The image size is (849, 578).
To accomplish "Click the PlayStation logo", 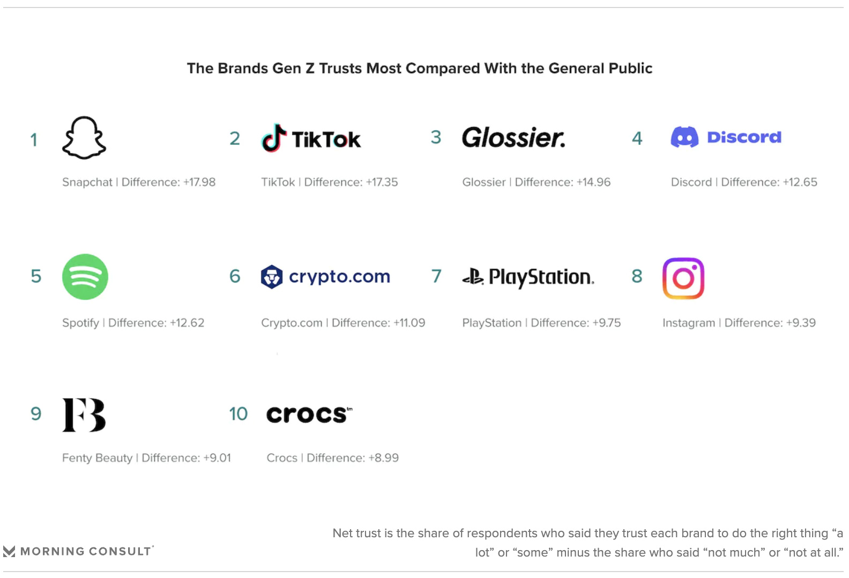I will tap(528, 277).
